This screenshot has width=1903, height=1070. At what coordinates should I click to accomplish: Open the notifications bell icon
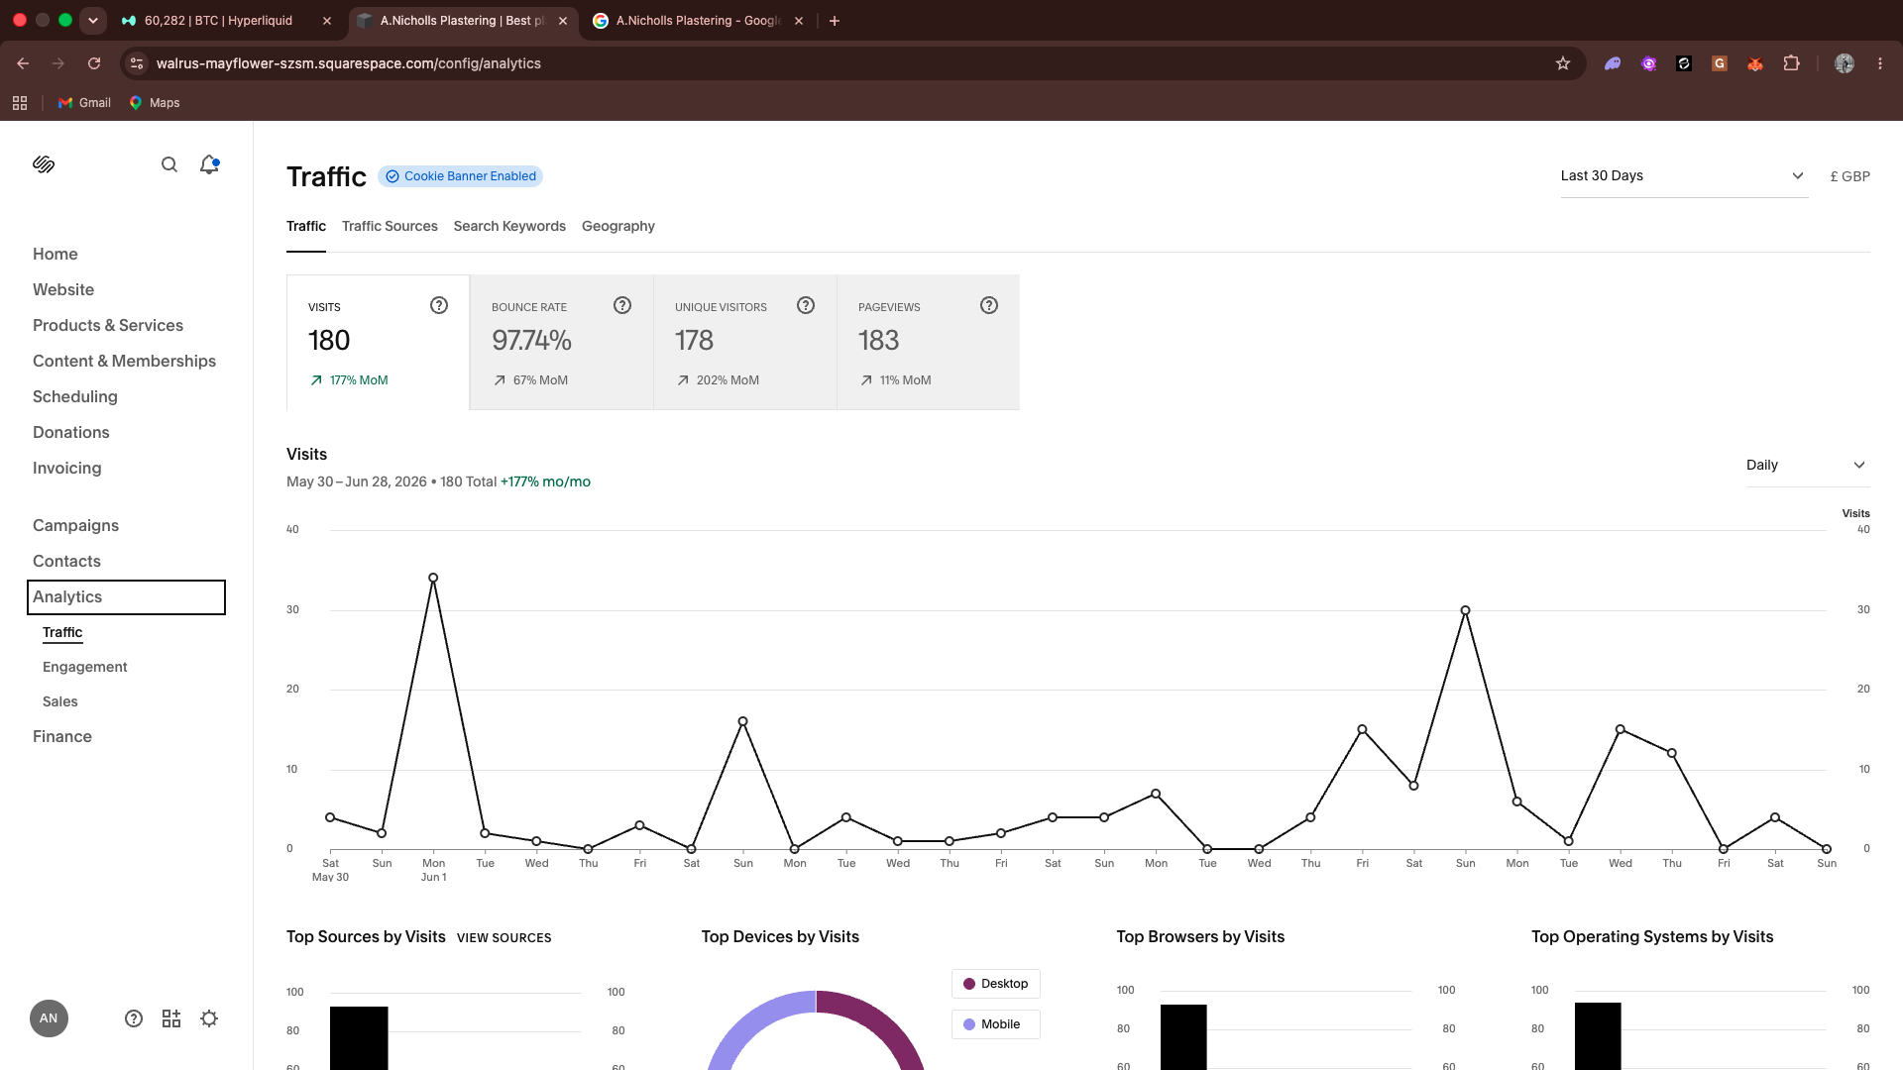coord(209,164)
